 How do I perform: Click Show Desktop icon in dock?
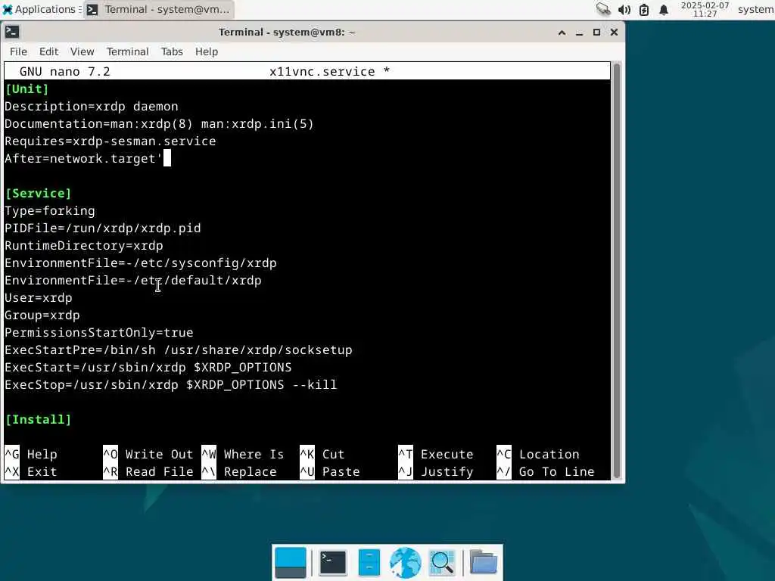290,562
